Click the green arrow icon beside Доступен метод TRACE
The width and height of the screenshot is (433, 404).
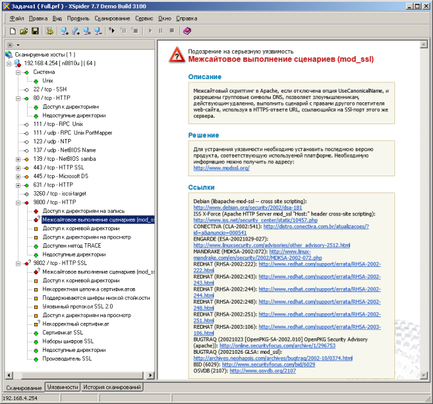click(x=36, y=246)
